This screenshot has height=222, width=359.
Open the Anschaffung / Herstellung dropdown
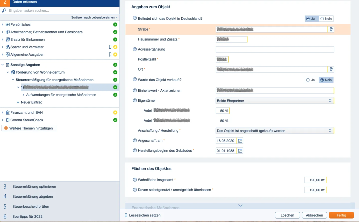274,131
